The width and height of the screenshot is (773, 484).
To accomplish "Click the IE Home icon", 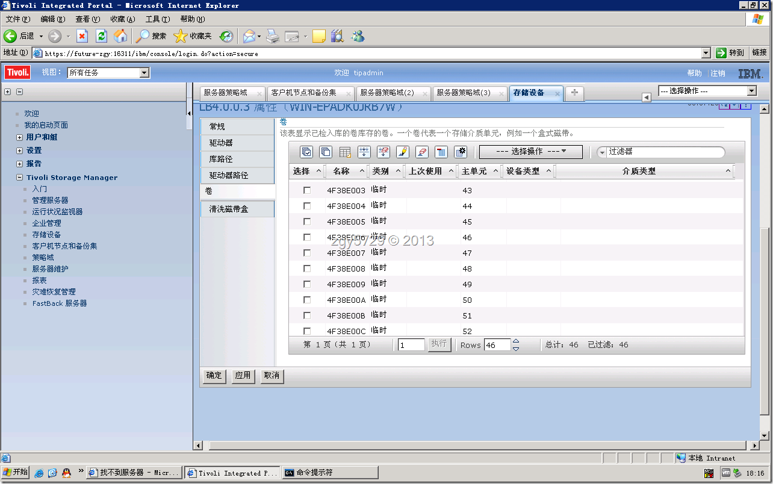I will tap(120, 36).
